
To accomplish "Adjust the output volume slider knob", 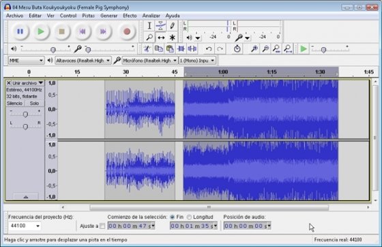I will coord(53,50).
